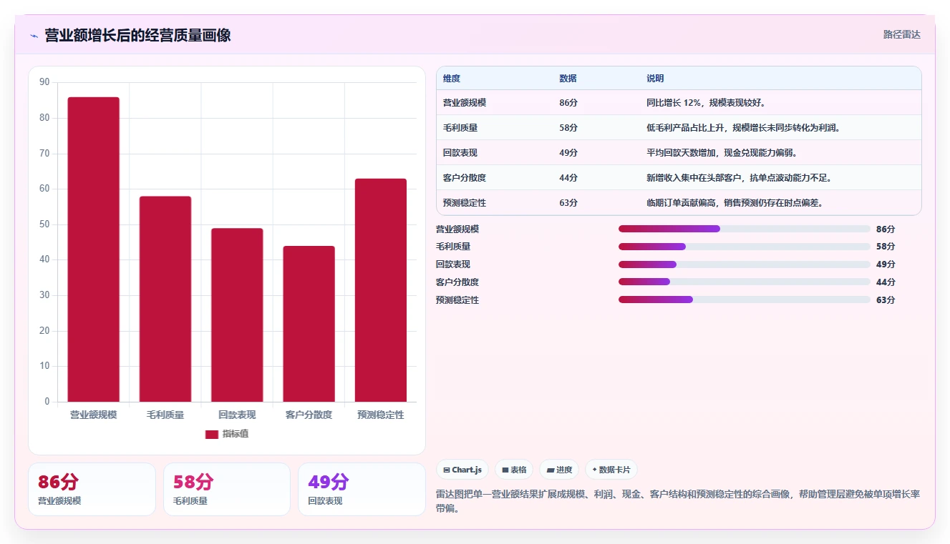Open the 86分 营业额规模 data card

(92, 489)
